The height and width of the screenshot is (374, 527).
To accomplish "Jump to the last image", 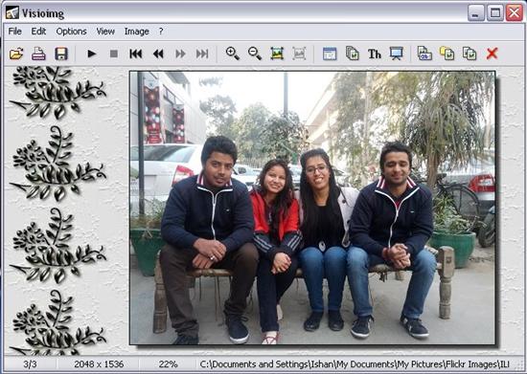I will point(202,54).
